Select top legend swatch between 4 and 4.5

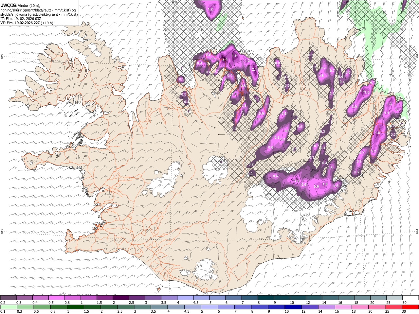(x=185, y=298)
